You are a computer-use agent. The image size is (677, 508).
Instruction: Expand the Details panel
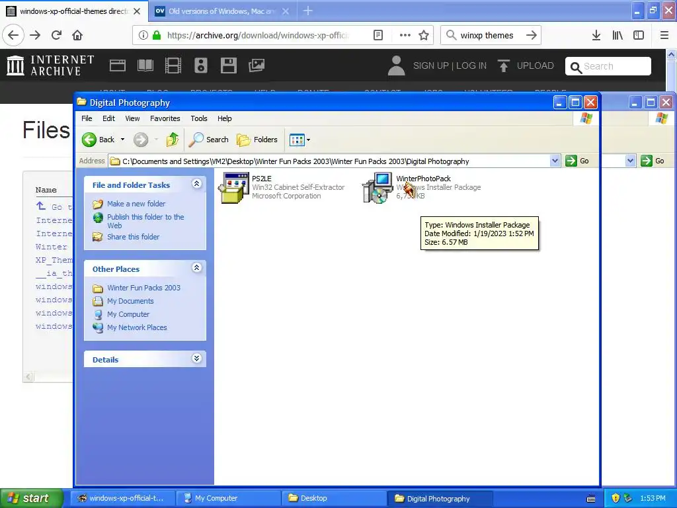click(x=196, y=359)
